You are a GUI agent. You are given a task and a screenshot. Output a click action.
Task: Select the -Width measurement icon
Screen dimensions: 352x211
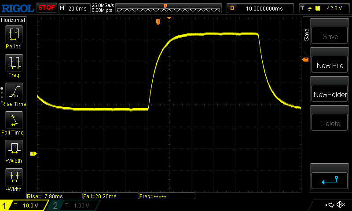[14, 178]
